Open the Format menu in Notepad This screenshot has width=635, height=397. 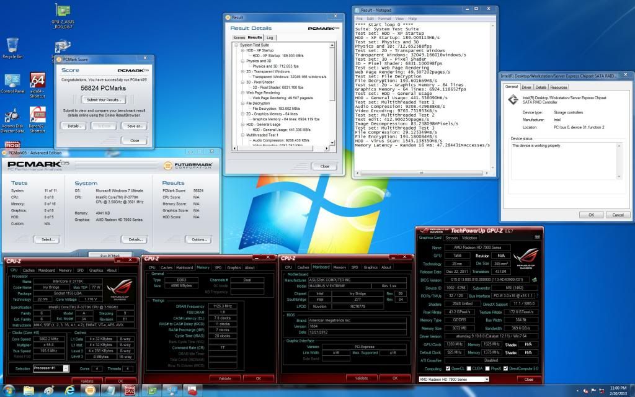click(x=383, y=19)
